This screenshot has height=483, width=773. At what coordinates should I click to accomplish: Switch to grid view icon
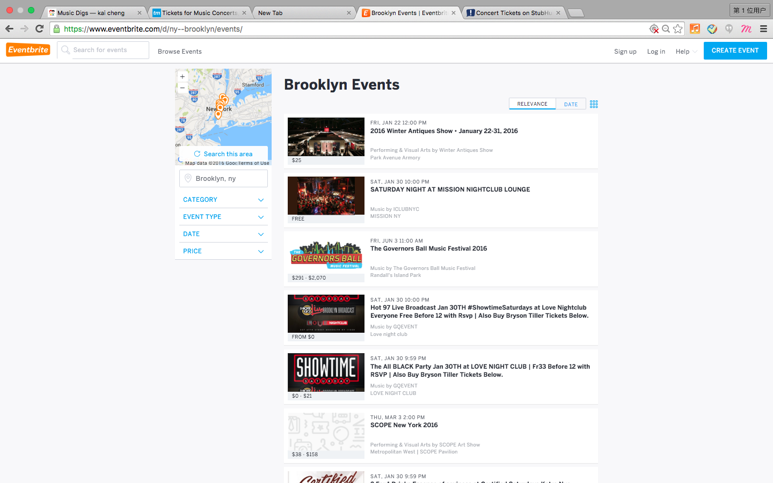[x=594, y=104]
